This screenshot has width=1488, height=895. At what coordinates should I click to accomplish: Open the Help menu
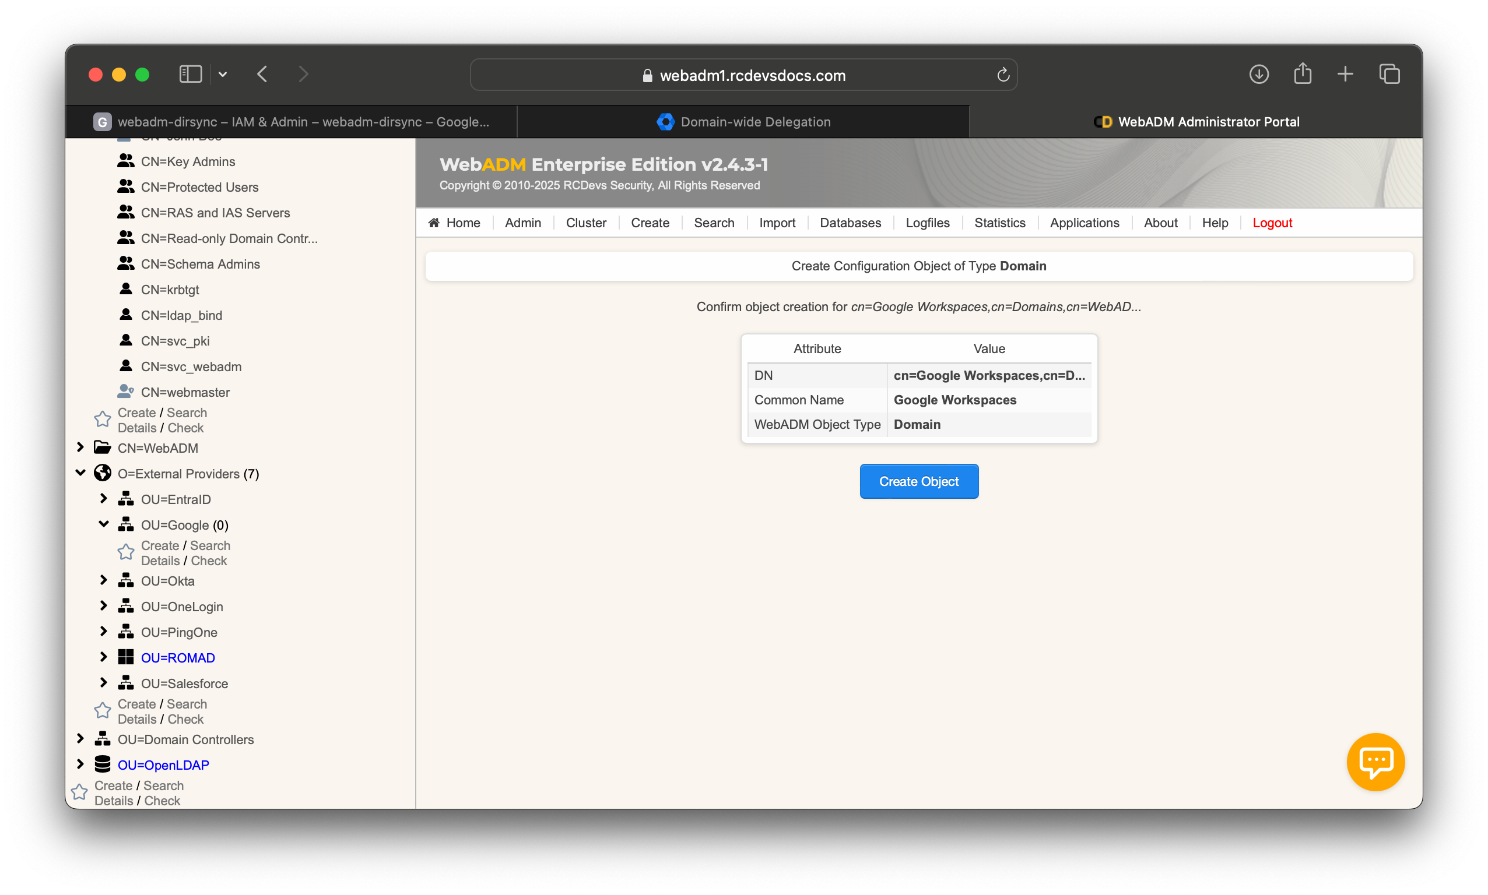tap(1214, 223)
